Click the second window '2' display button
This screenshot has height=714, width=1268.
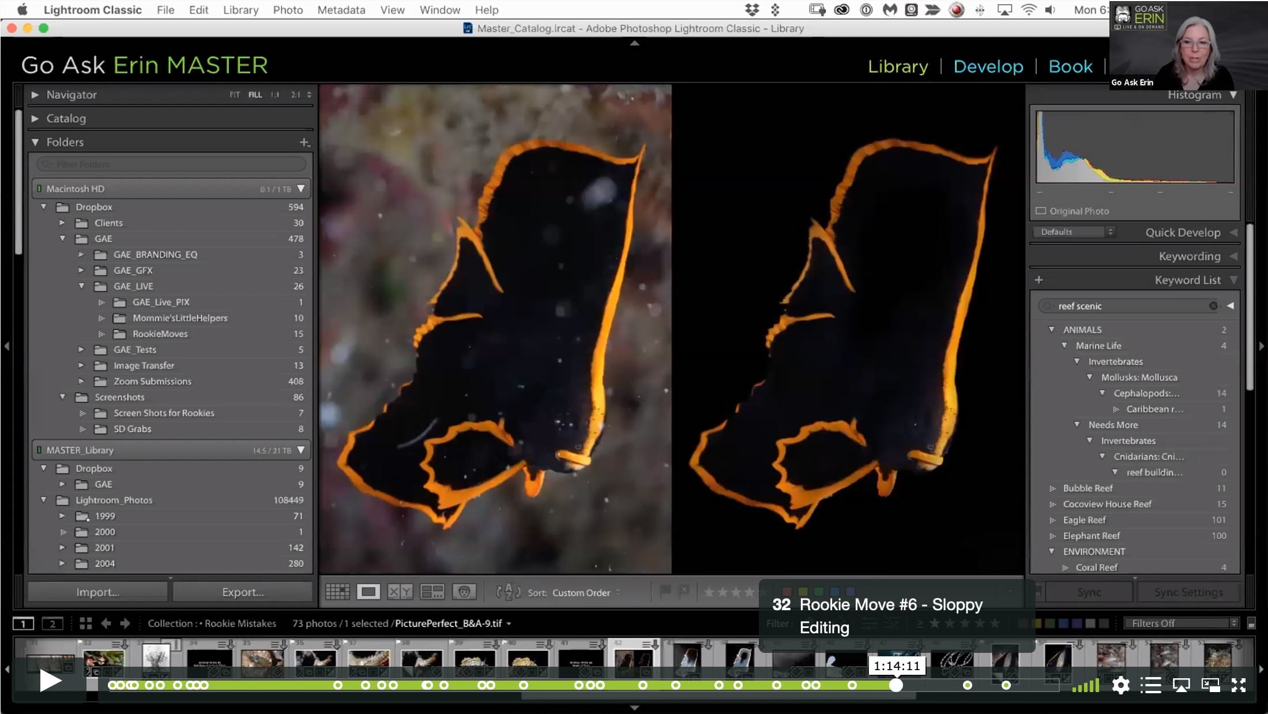pos(52,623)
